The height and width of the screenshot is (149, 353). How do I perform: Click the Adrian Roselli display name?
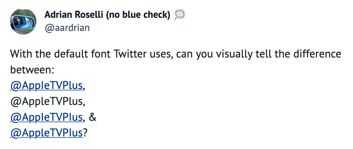click(74, 15)
